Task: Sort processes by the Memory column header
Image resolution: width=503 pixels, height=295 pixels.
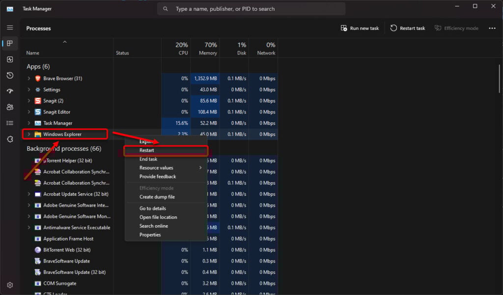Action: (x=205, y=49)
